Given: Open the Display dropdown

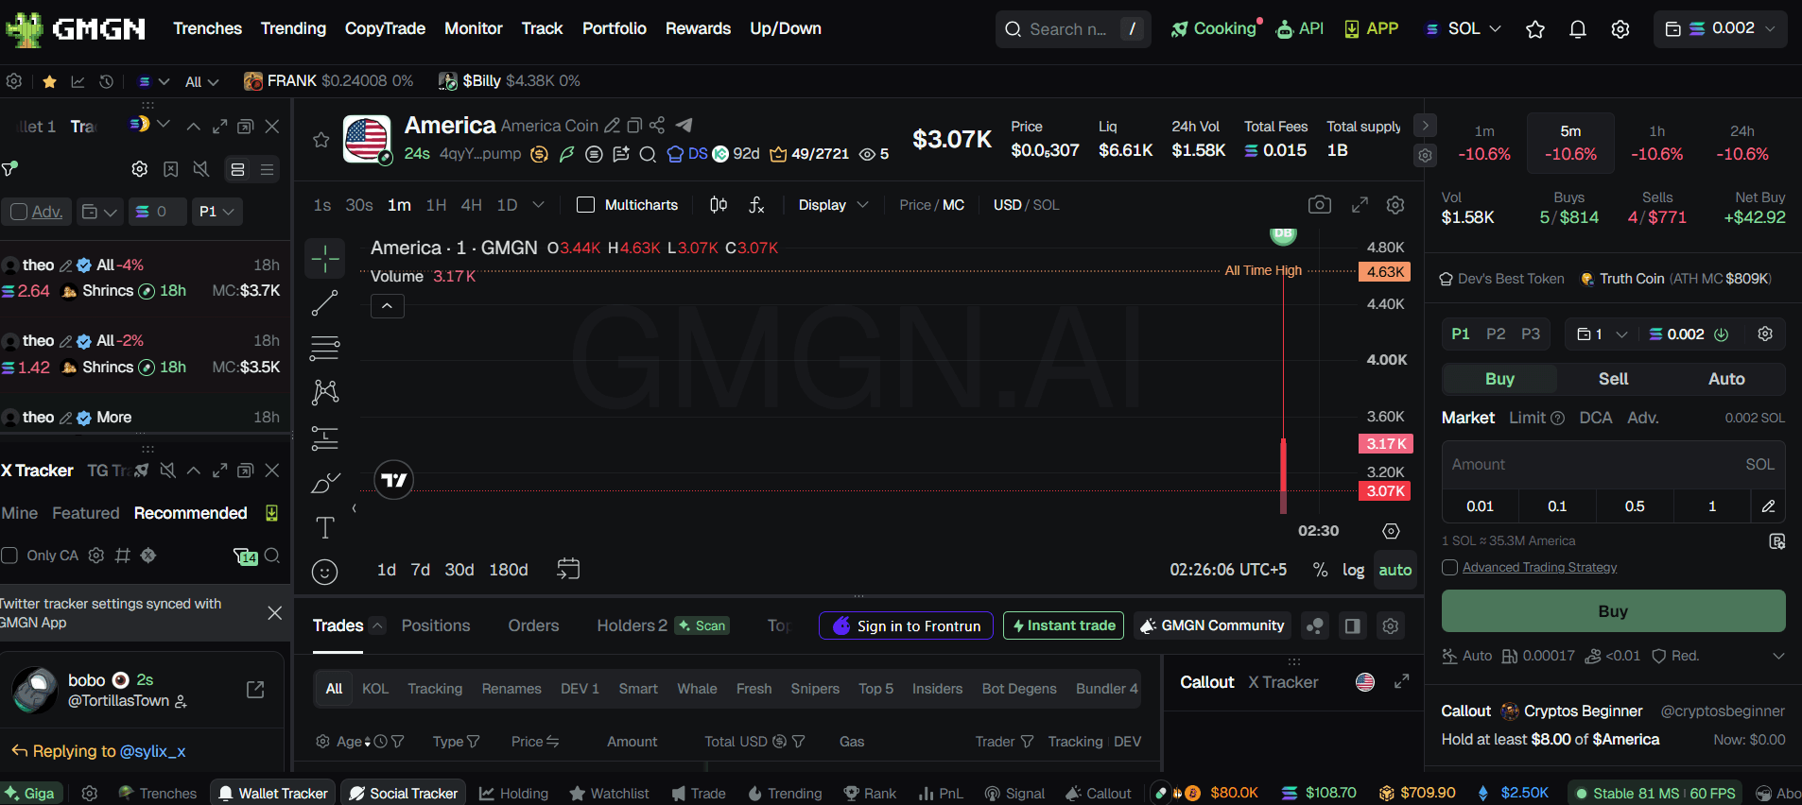Looking at the screenshot, I should (833, 205).
